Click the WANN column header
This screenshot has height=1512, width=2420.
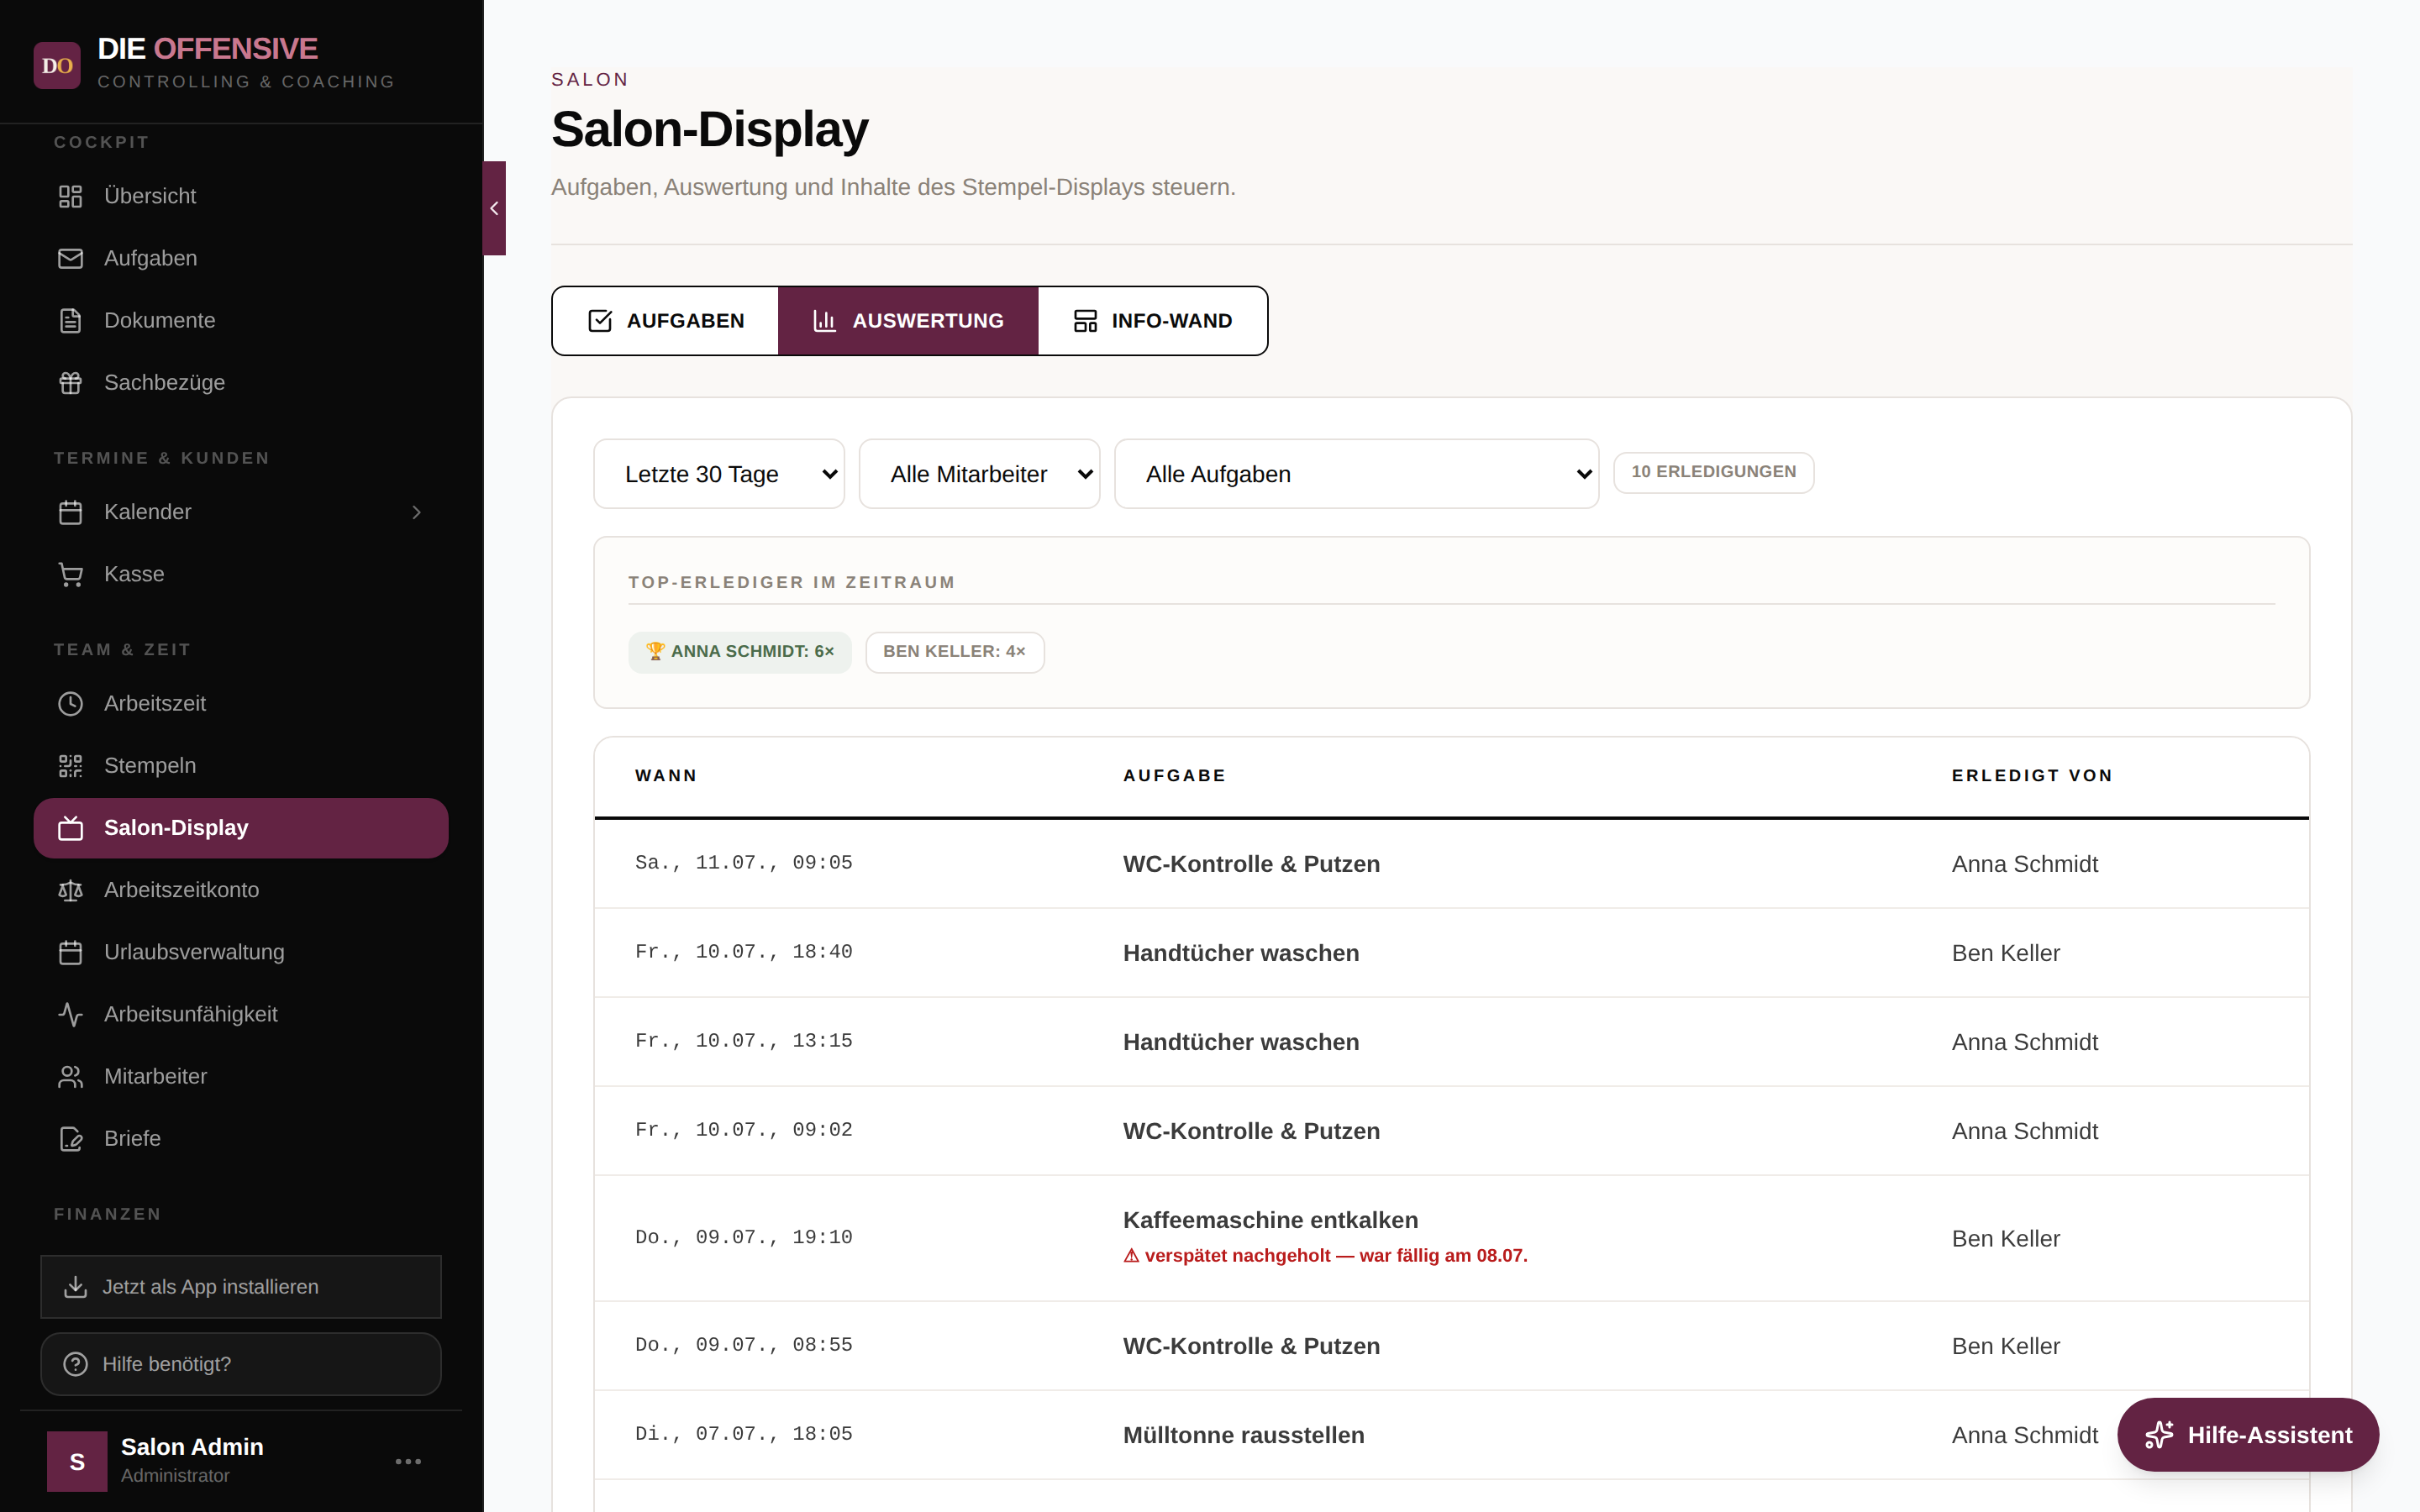click(x=666, y=776)
